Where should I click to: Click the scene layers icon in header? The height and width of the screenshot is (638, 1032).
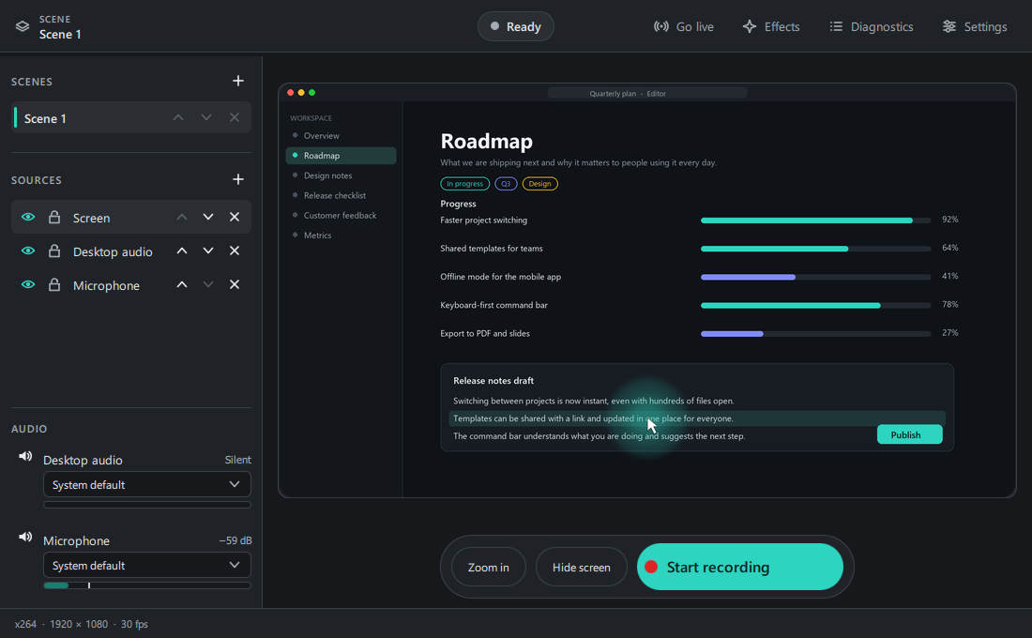[x=23, y=26]
